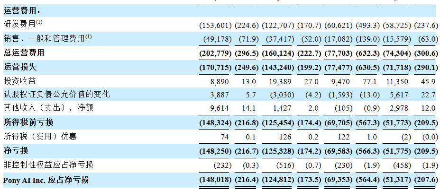Click the (207.6) value in last row

(x=425, y=180)
